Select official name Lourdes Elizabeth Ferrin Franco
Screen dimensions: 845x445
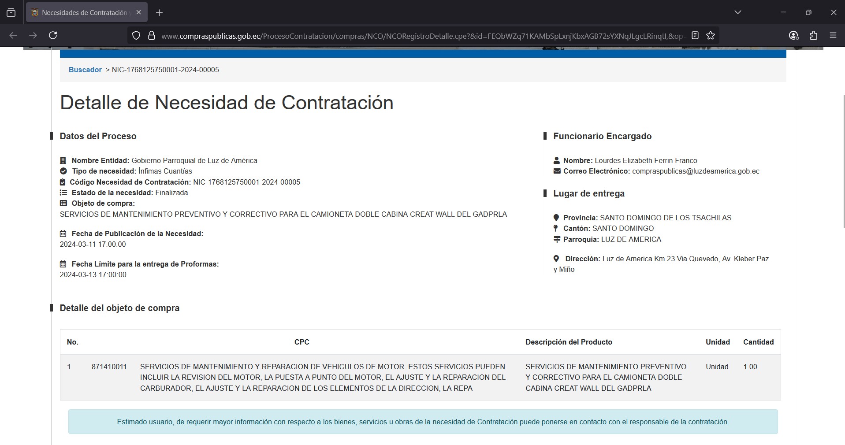point(646,160)
